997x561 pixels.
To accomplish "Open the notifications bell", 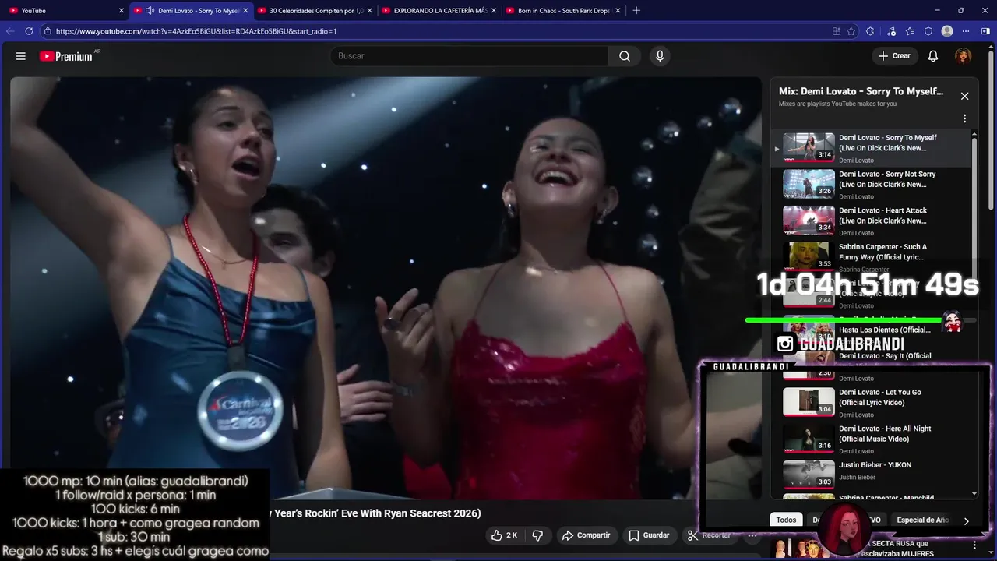I will [x=933, y=56].
